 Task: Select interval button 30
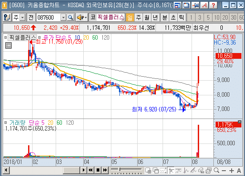pos(233,17)
